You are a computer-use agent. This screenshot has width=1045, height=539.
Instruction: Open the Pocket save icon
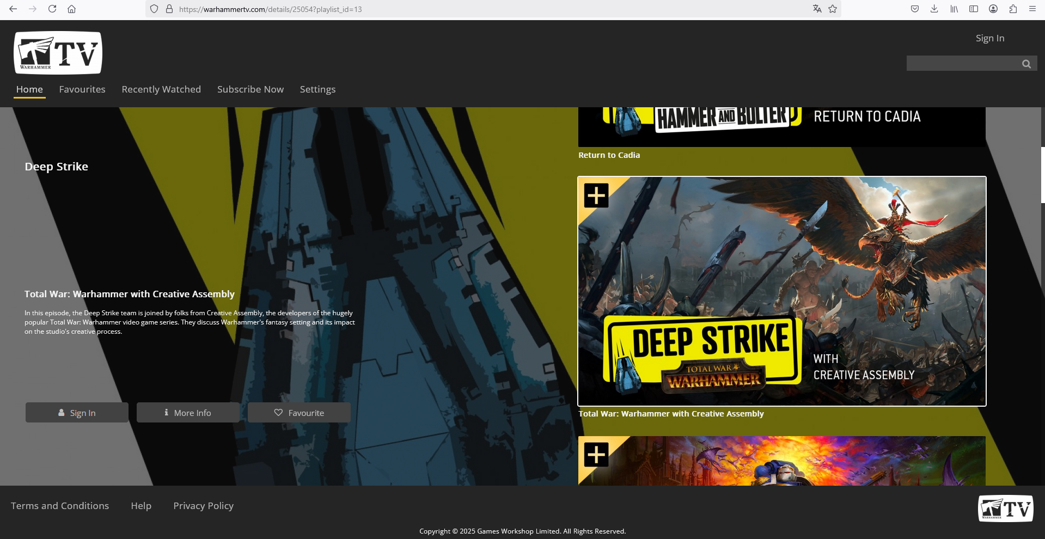click(x=915, y=9)
